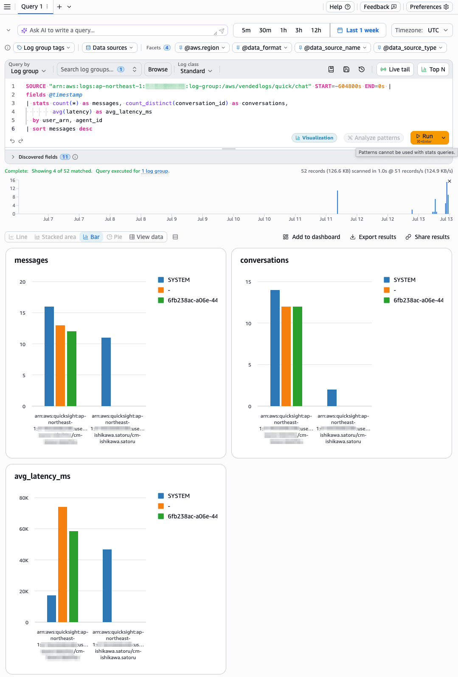Select the 1h time range
458x677 pixels.
[284, 30]
